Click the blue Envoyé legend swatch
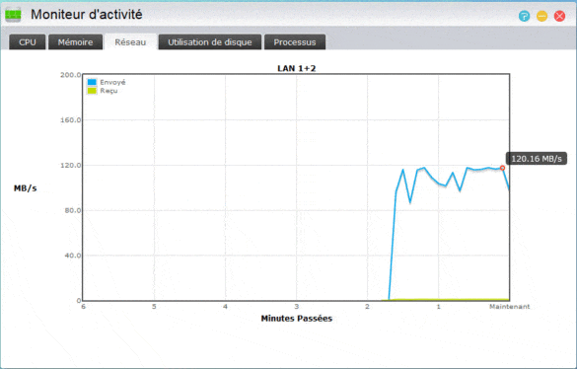This screenshot has width=577, height=369. [x=92, y=82]
